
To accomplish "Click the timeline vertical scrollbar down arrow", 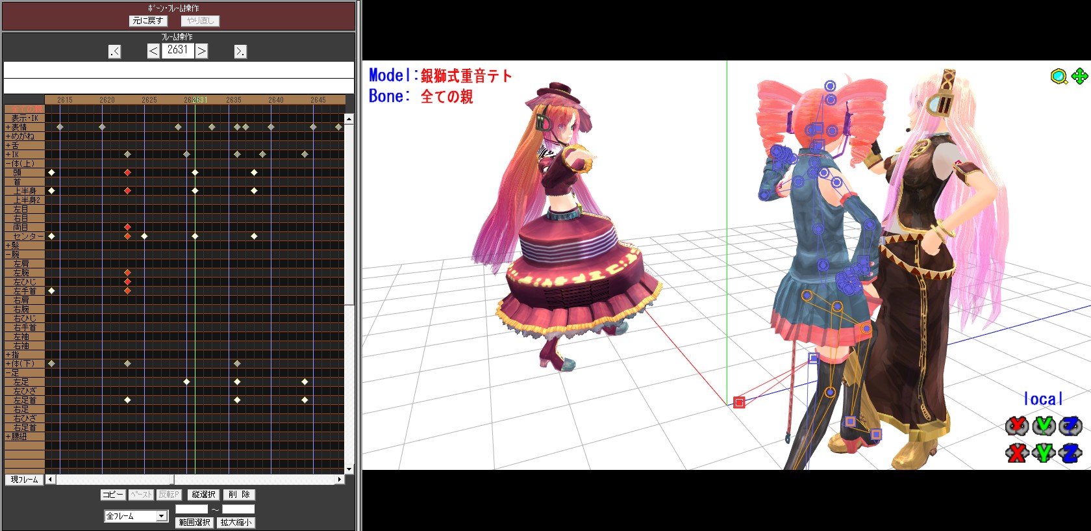I will 349,469.
